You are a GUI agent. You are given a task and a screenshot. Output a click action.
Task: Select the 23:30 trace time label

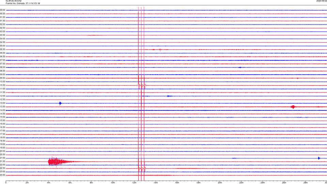3,175
